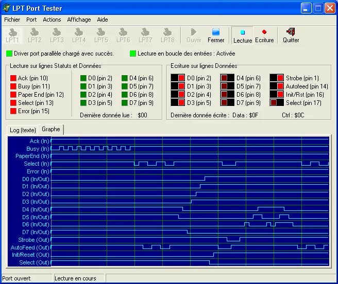
Task: Open the Aide menu
Action: 103,20
